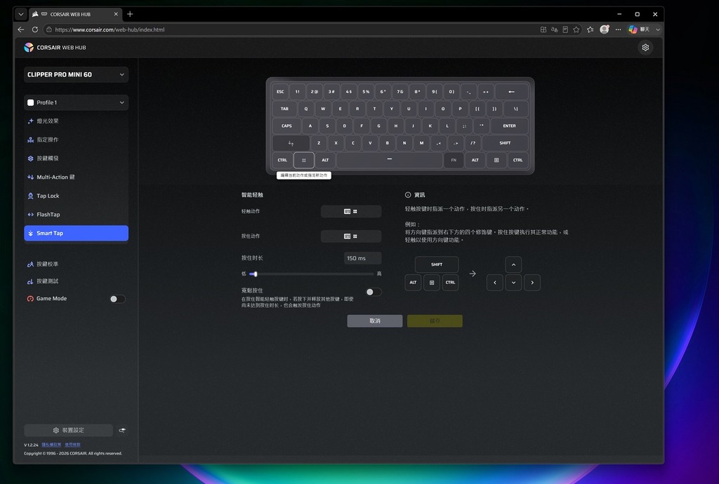Screen dimensions: 719x484
Task: Click the Corsair Web Hub logo
Action: coord(55,48)
